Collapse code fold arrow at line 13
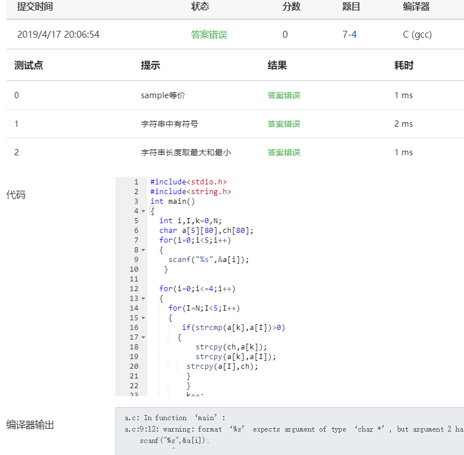464x455 pixels. pyautogui.click(x=143, y=299)
